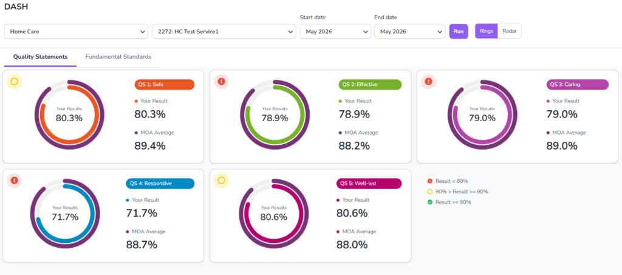This screenshot has height=275, width=622.
Task: Click the red alert icon on QS 3 Caring card
Action: (x=428, y=82)
